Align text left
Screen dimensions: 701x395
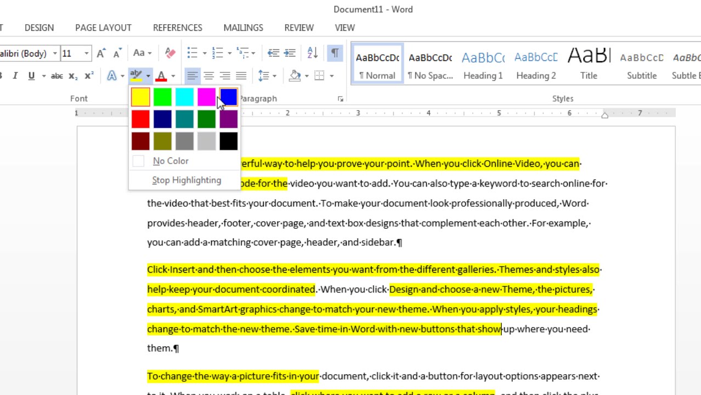click(192, 76)
